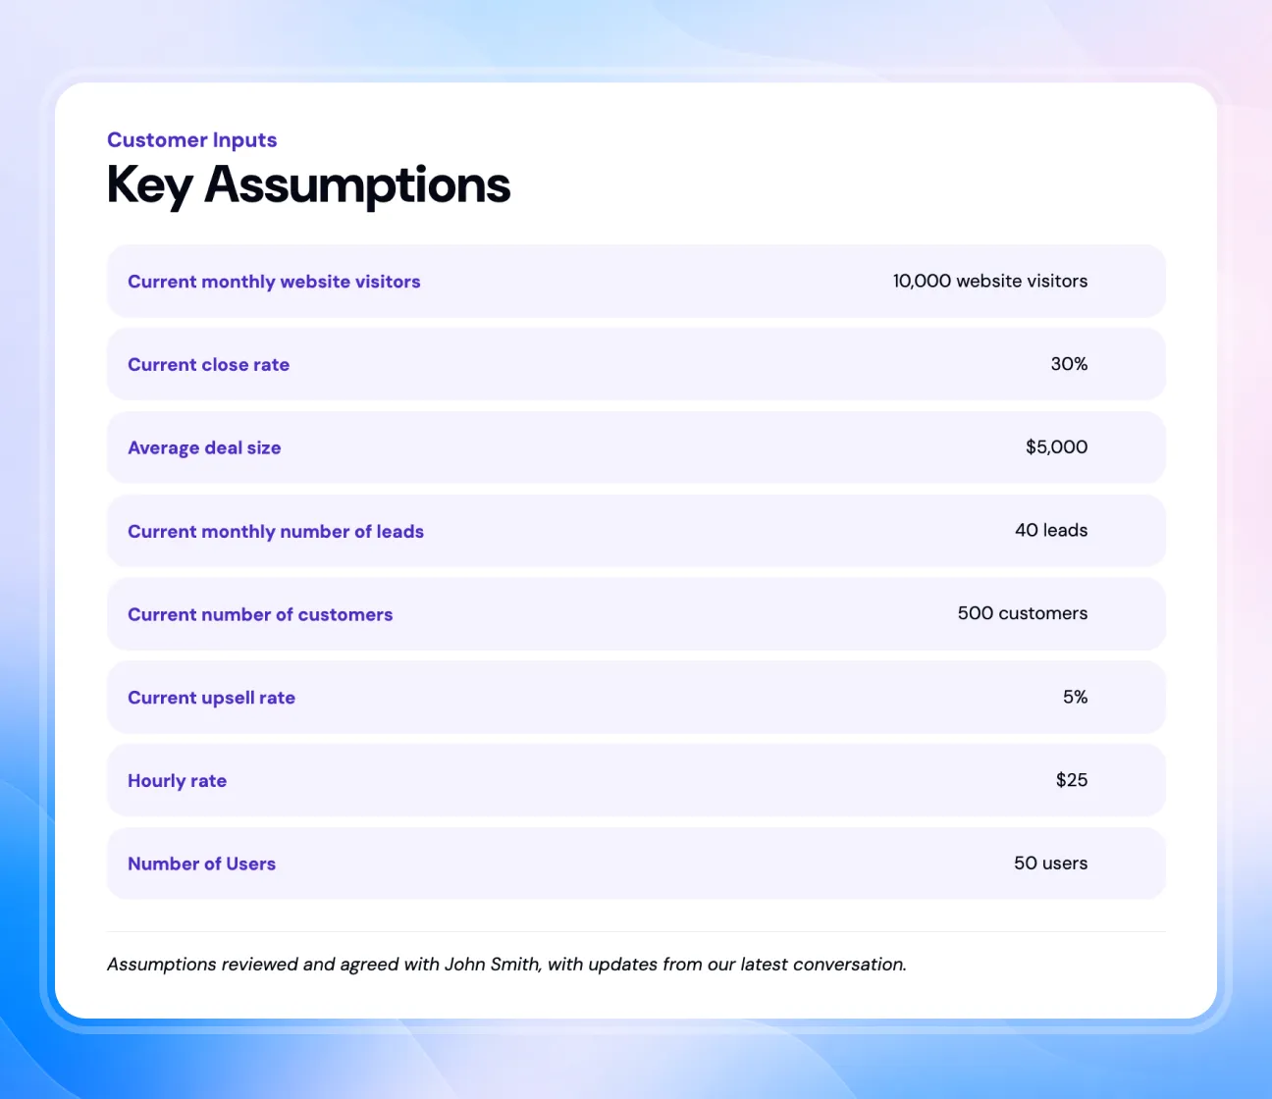Select the 10,000 website visitors value
Viewport: 1272px width, 1099px height.
point(990,281)
